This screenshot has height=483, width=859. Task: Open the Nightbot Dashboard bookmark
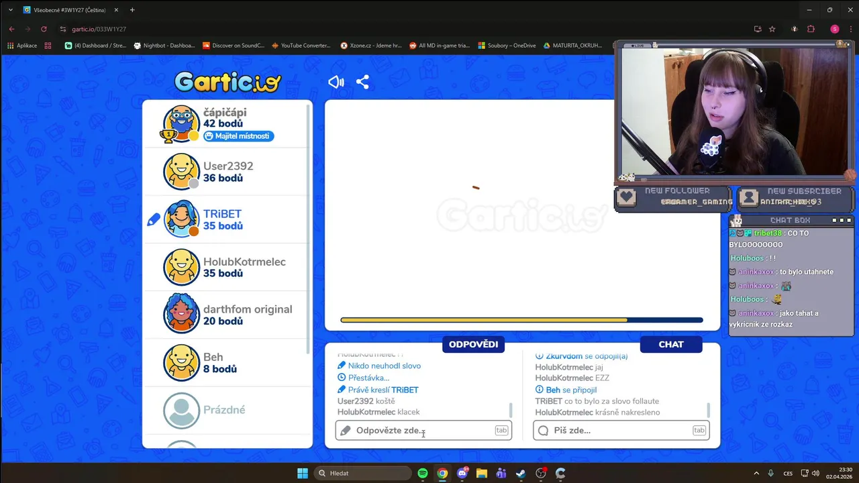pyautogui.click(x=164, y=46)
